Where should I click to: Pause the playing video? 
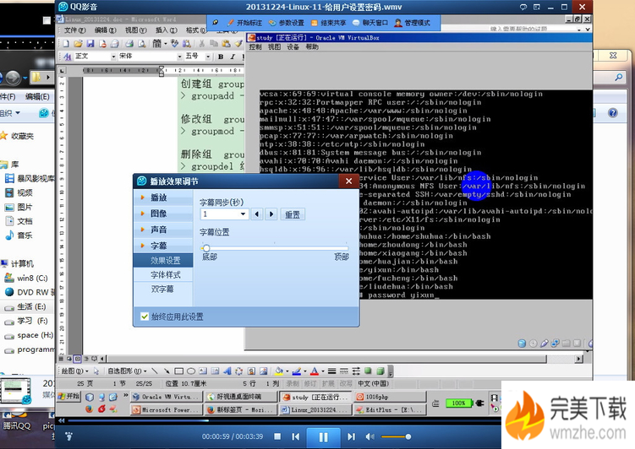click(x=323, y=437)
